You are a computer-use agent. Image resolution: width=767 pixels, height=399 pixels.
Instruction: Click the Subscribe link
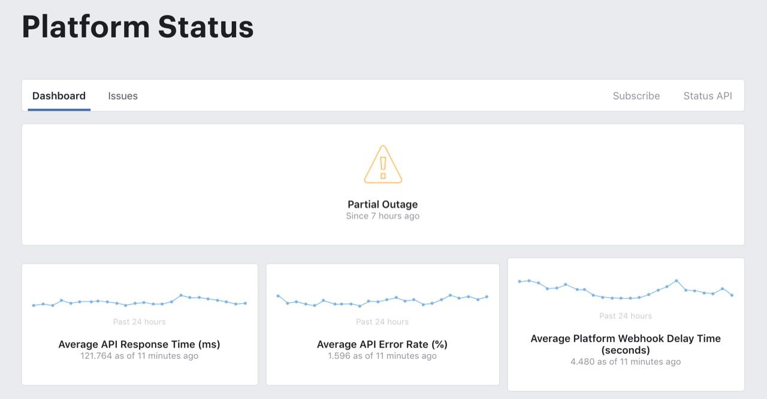(636, 96)
